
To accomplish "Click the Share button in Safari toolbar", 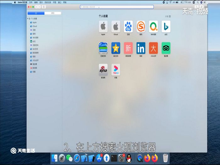I will point(197,7).
